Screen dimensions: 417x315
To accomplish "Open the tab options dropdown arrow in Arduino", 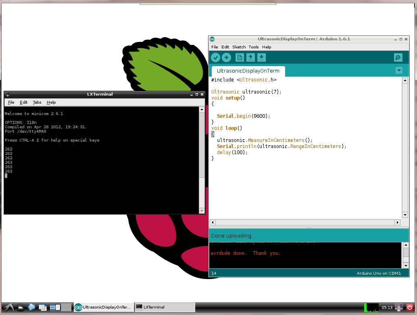I will click(x=399, y=71).
